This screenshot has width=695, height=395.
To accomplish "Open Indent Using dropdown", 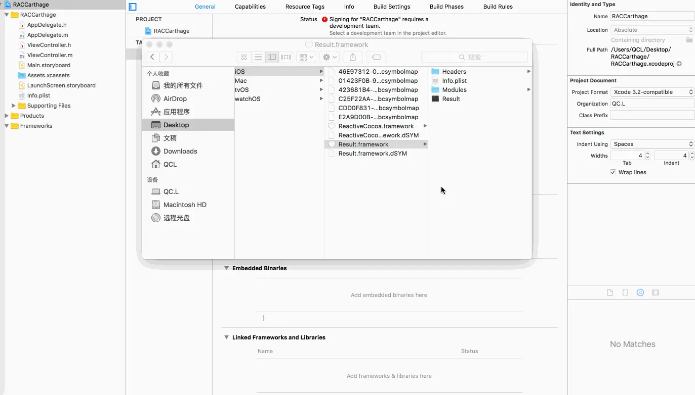I will 652,144.
